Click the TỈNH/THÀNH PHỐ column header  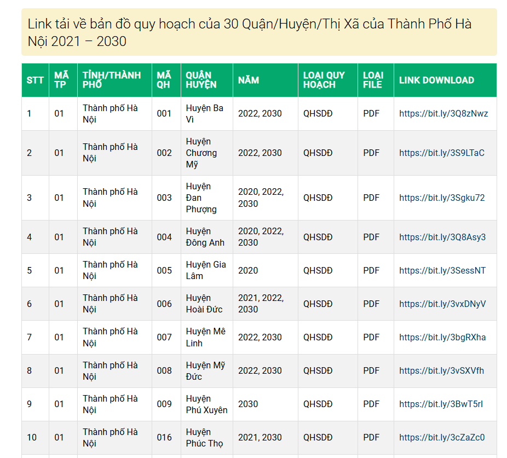[x=112, y=80]
